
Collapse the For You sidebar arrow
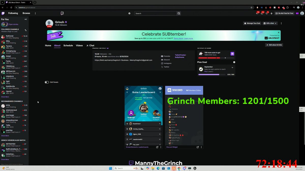(26, 19)
